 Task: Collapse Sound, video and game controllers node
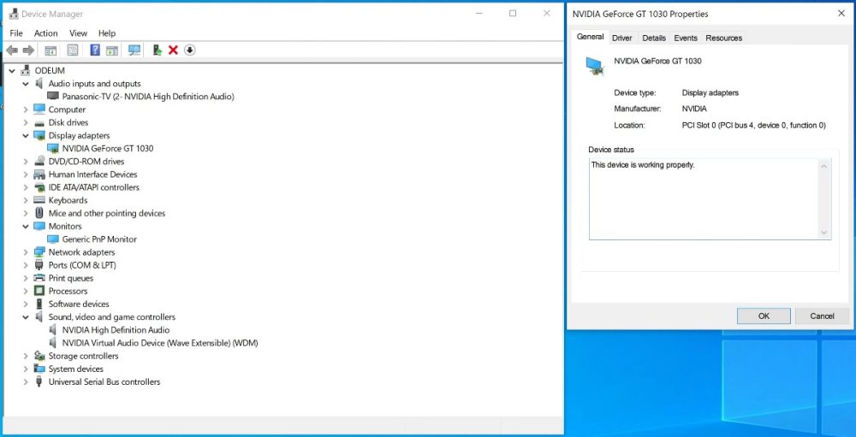tap(25, 317)
